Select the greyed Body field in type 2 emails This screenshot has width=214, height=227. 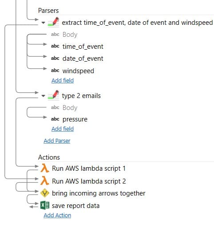pos(70,108)
